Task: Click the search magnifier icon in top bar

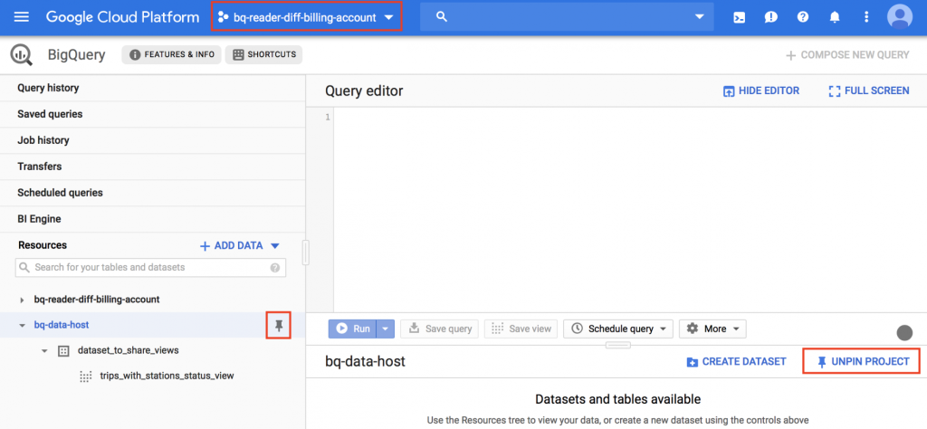Action: pos(441,17)
